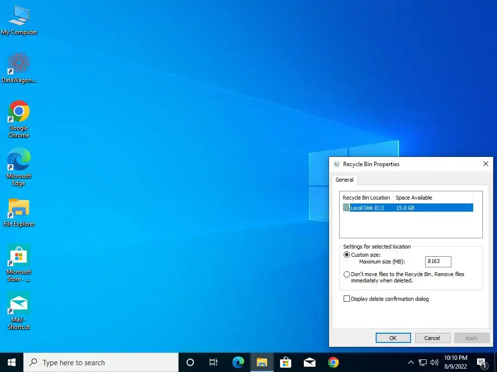Click the Recycle Bin icon in dialog title bar

click(337, 164)
